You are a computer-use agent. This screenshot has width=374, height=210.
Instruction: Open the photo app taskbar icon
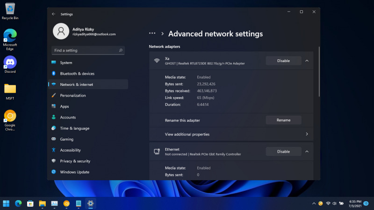[x=54, y=203]
